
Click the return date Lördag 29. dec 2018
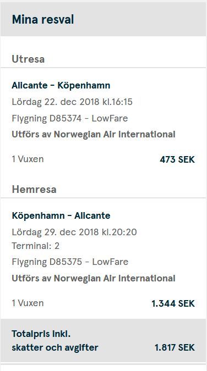56,232
